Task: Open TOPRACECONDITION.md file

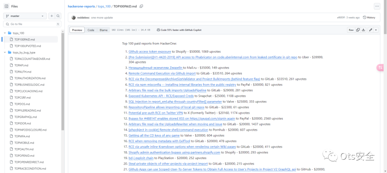Action: [x=30, y=169]
